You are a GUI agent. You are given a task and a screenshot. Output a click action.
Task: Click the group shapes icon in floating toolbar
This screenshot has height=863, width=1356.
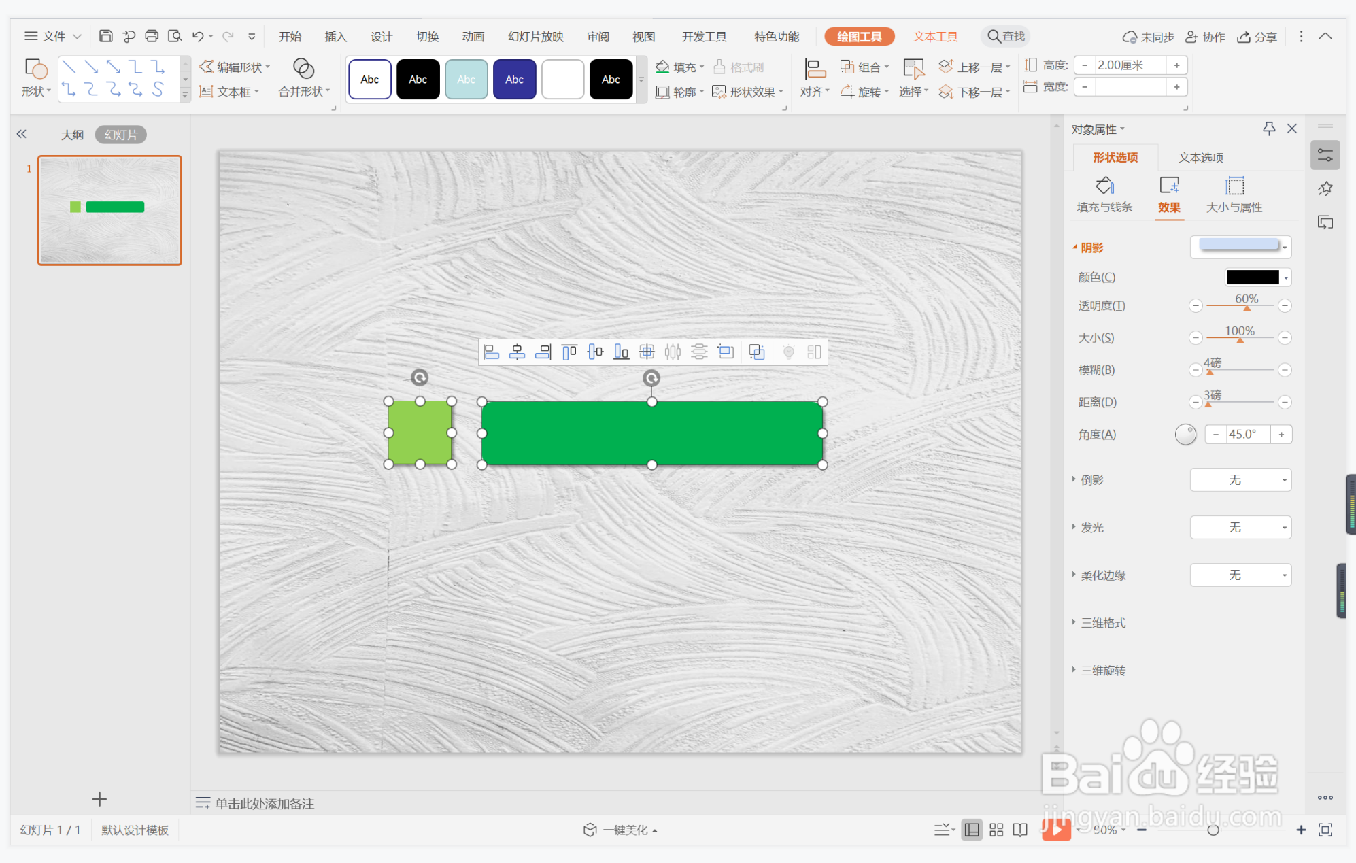point(756,352)
